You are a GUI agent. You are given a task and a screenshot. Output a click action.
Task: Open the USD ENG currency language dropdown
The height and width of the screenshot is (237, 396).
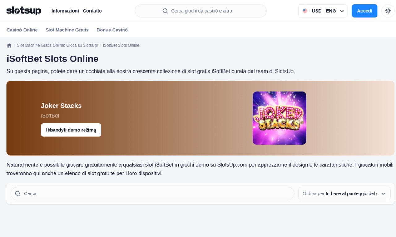point(323,11)
